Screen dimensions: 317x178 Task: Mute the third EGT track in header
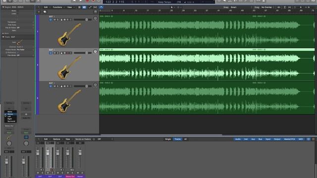coord(54,86)
